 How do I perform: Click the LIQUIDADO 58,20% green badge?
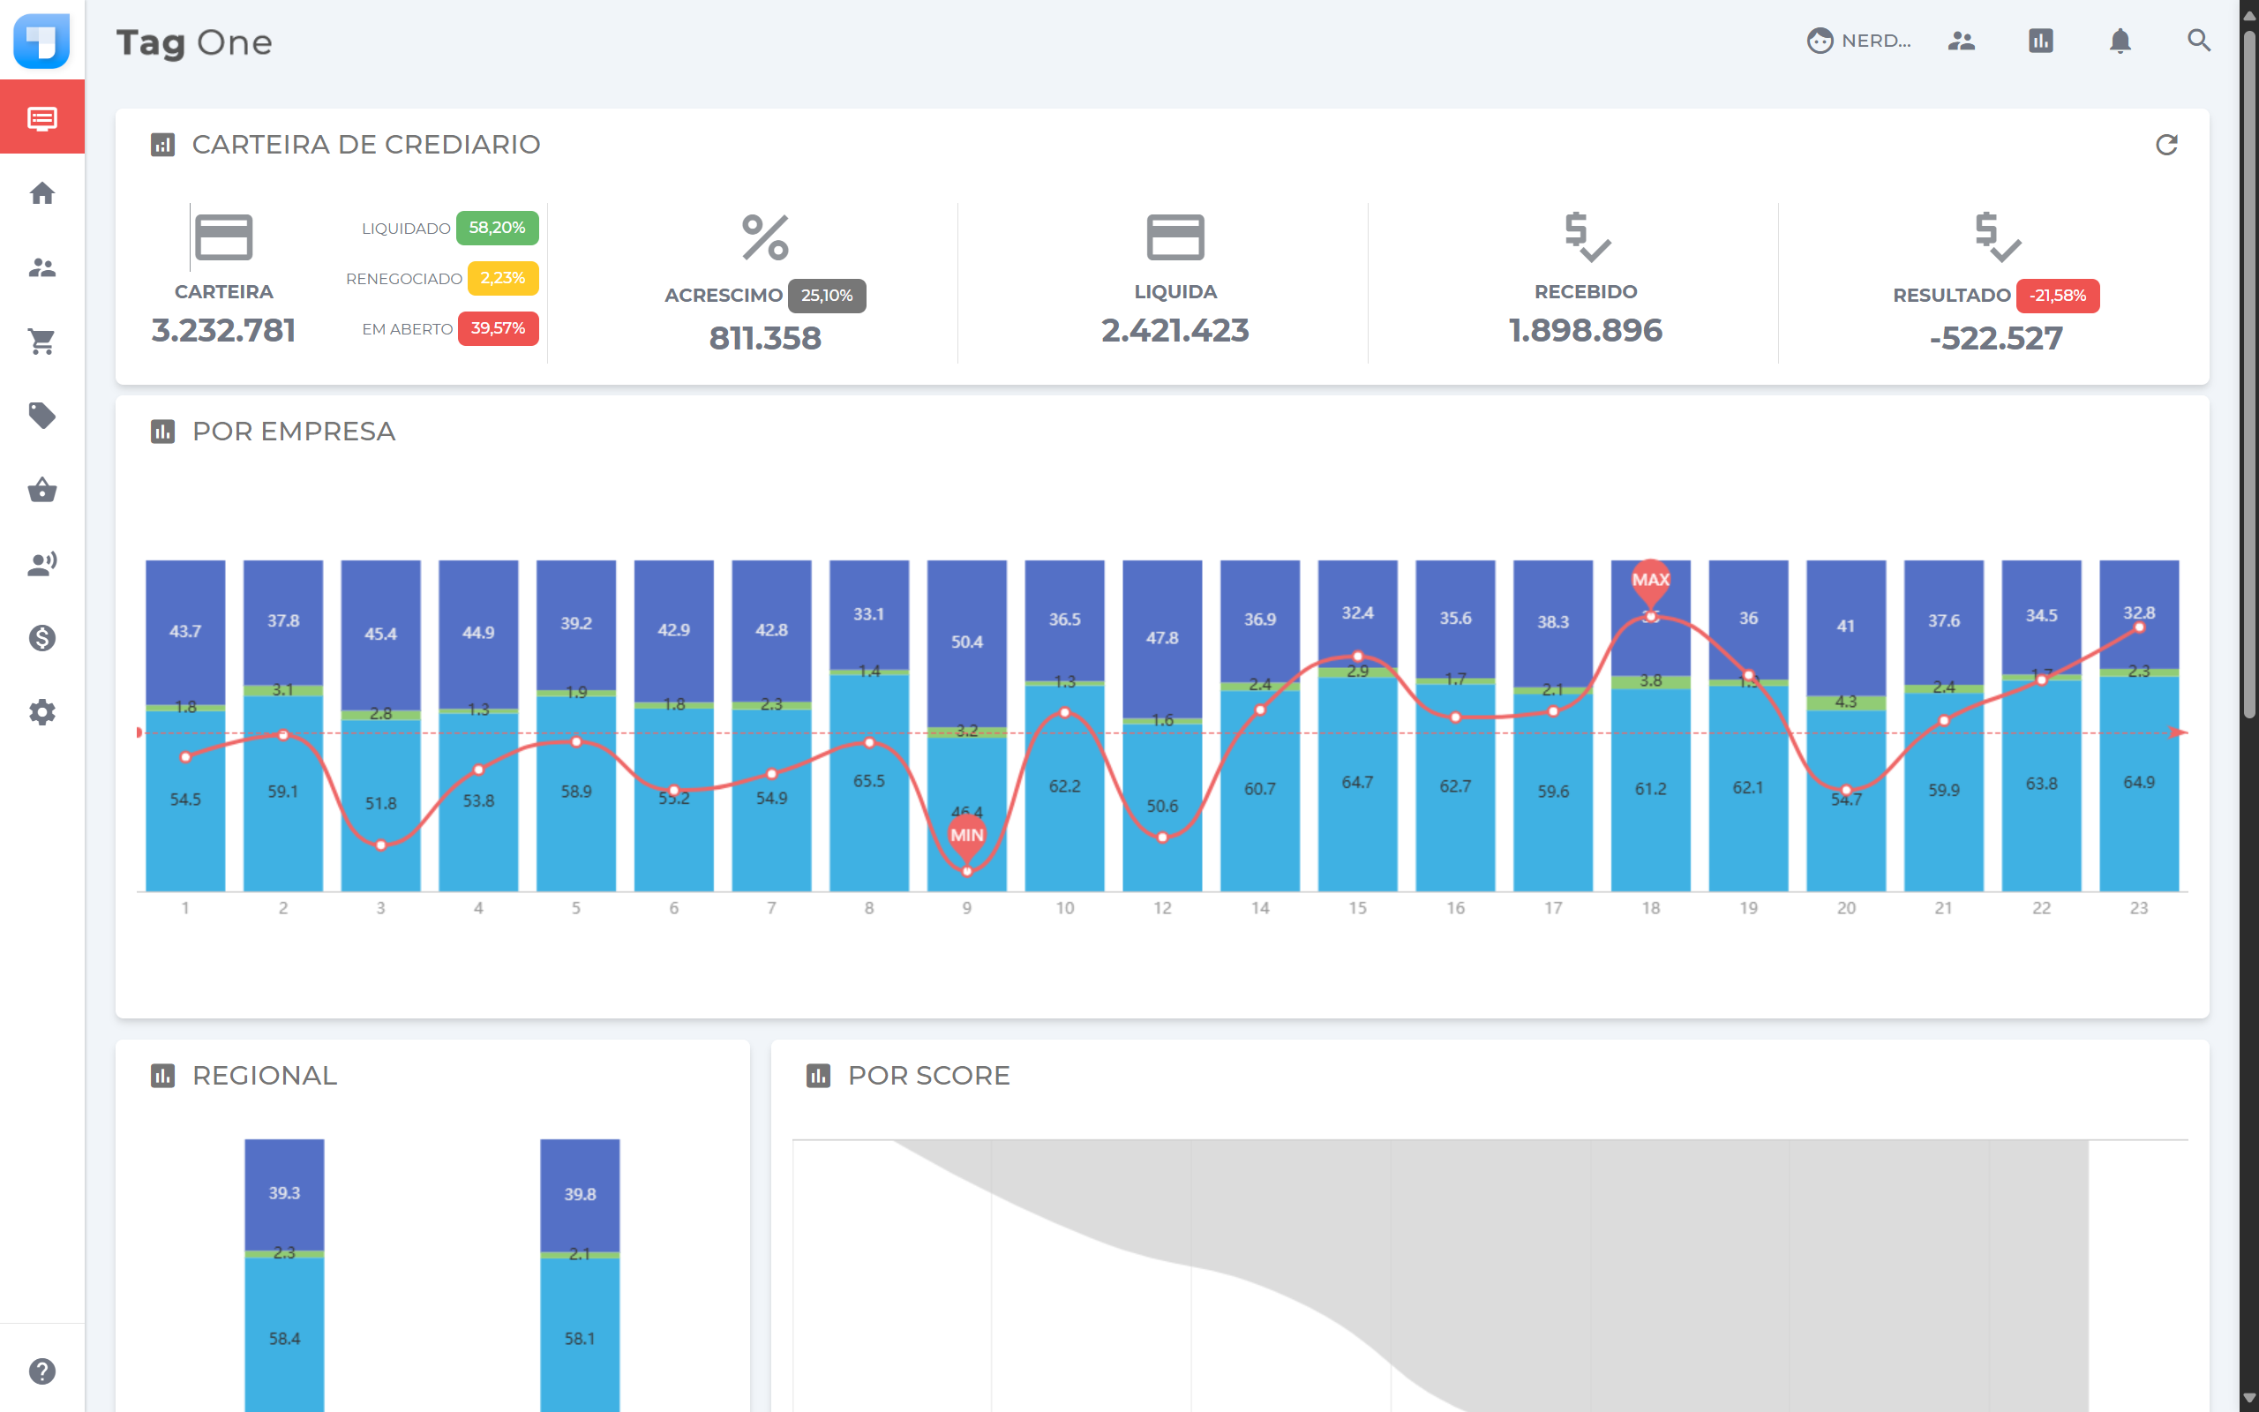tap(497, 228)
